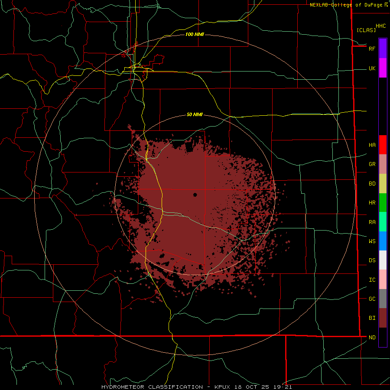Click the [CLAS] units label

366,30
